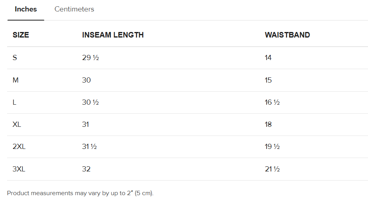Viewport: 368px width, 207px height.
Task: Click the XL size row label
Action: (x=17, y=124)
